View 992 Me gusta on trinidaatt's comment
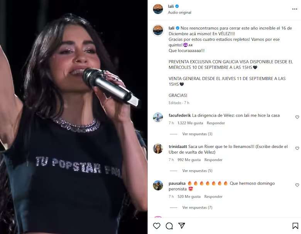301x234 pixels. pyautogui.click(x=189, y=159)
